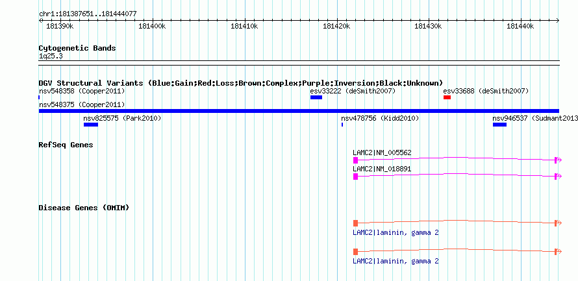Click the RefSeq Genes track title
Image resolution: width=578 pixels, height=281 pixels.
[66, 145]
